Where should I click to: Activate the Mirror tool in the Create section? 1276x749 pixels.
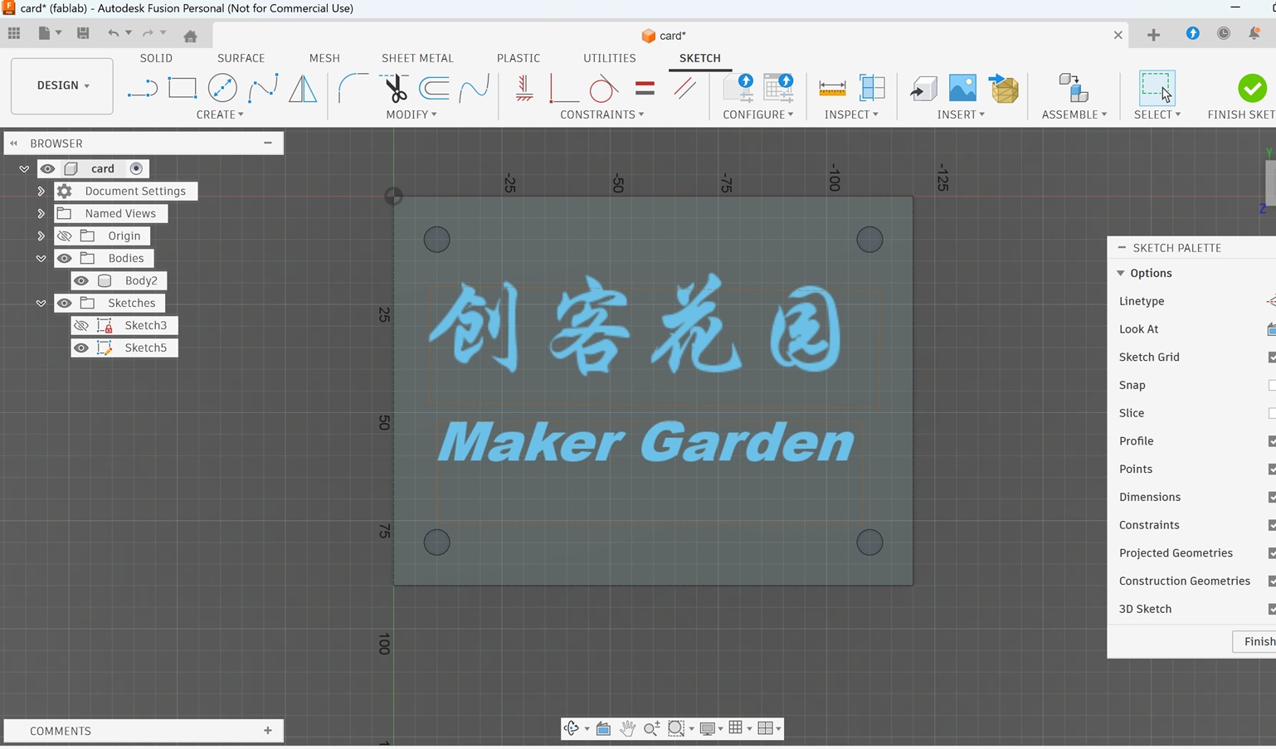(x=303, y=87)
